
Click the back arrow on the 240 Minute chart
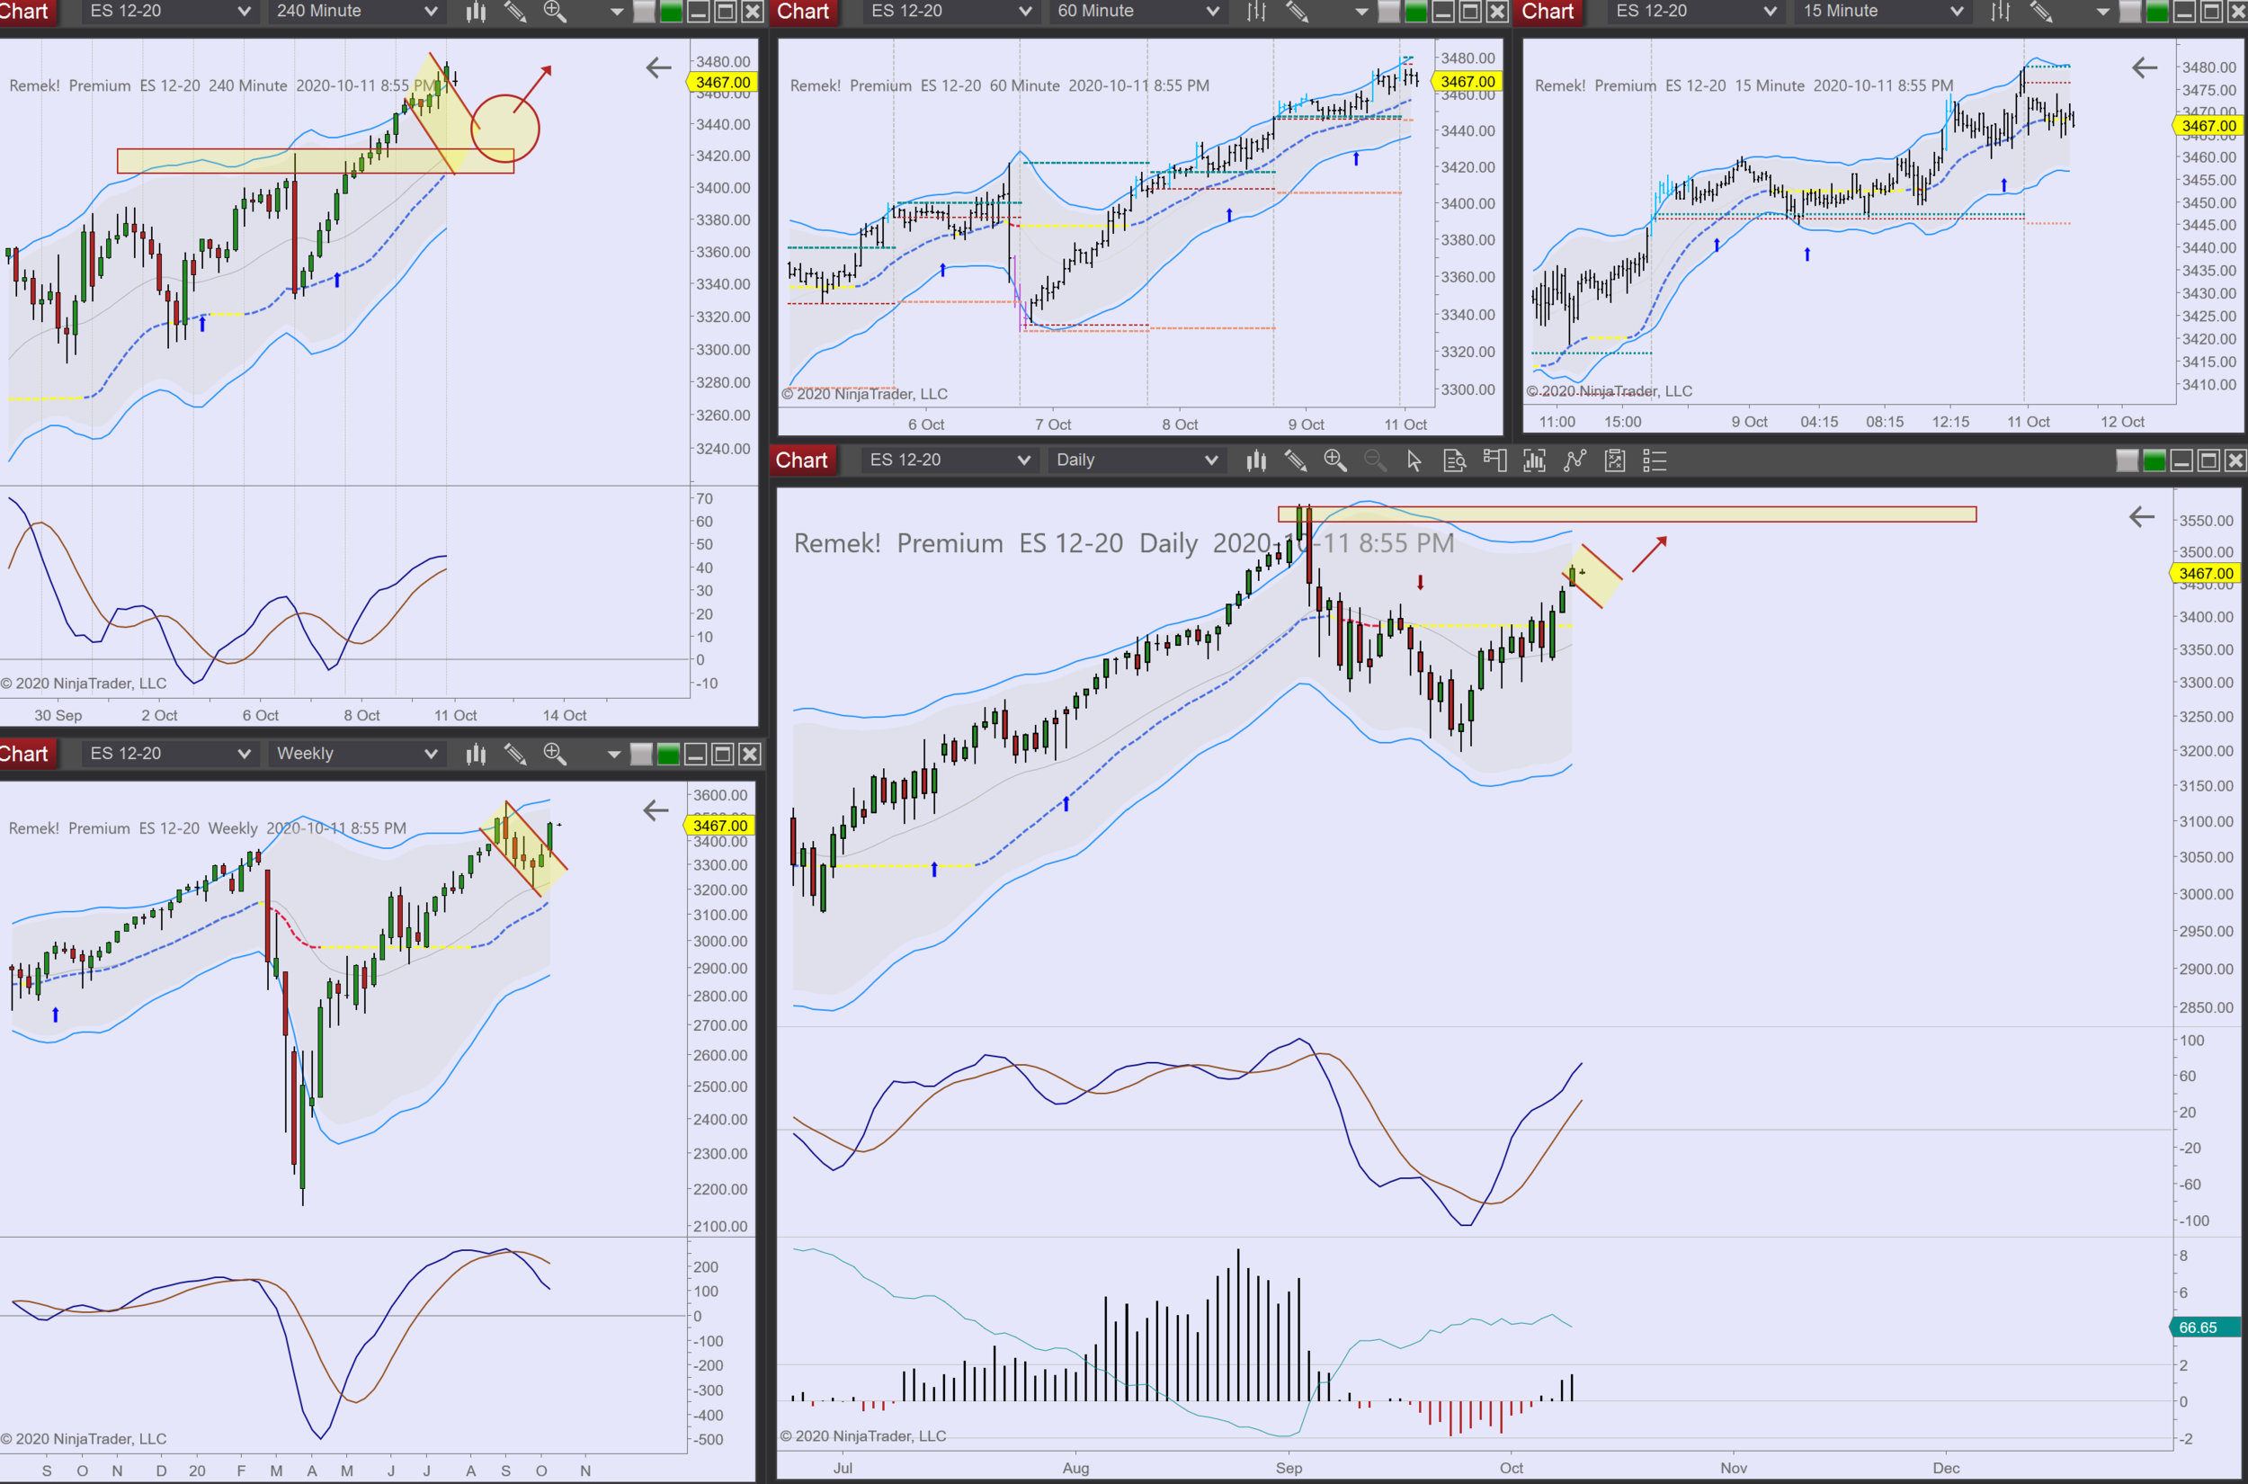tap(658, 68)
